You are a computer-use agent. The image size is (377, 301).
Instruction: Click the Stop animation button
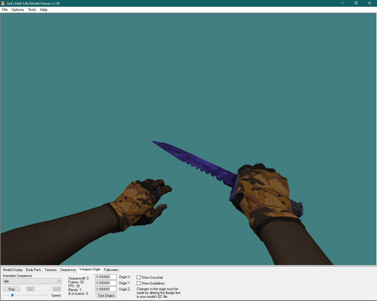click(x=11, y=289)
